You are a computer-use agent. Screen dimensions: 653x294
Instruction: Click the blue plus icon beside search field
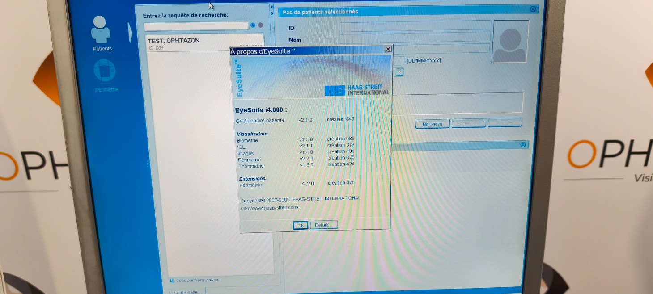pyautogui.click(x=253, y=25)
